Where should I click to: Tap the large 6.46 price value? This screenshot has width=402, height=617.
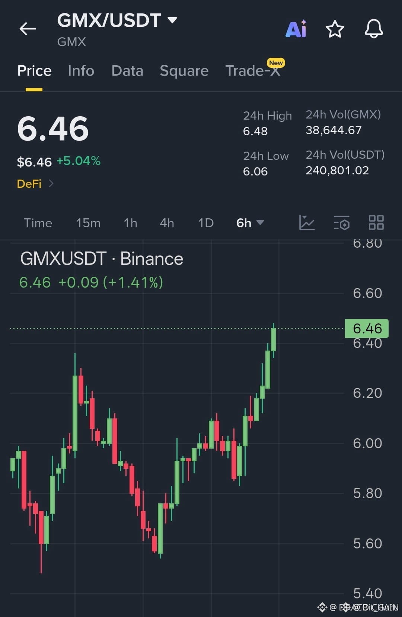click(53, 129)
